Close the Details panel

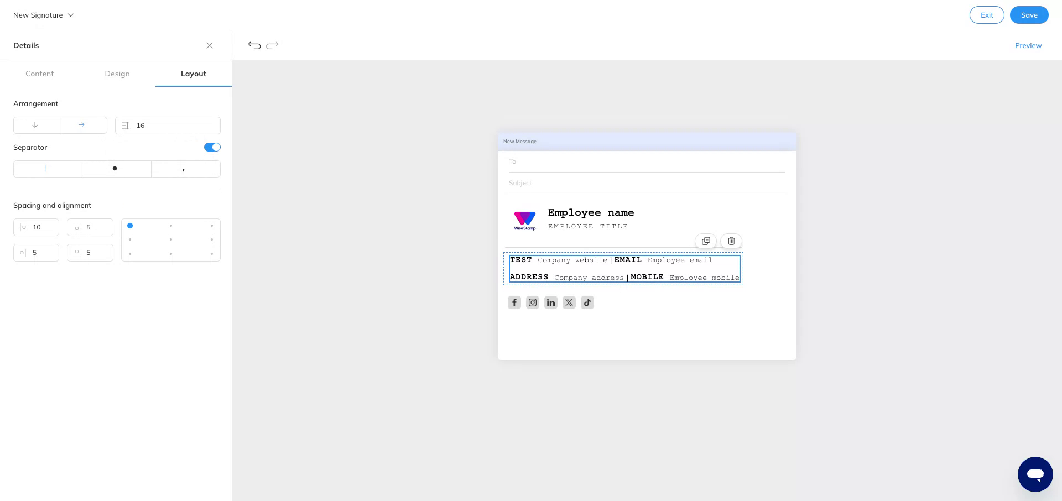coord(210,45)
